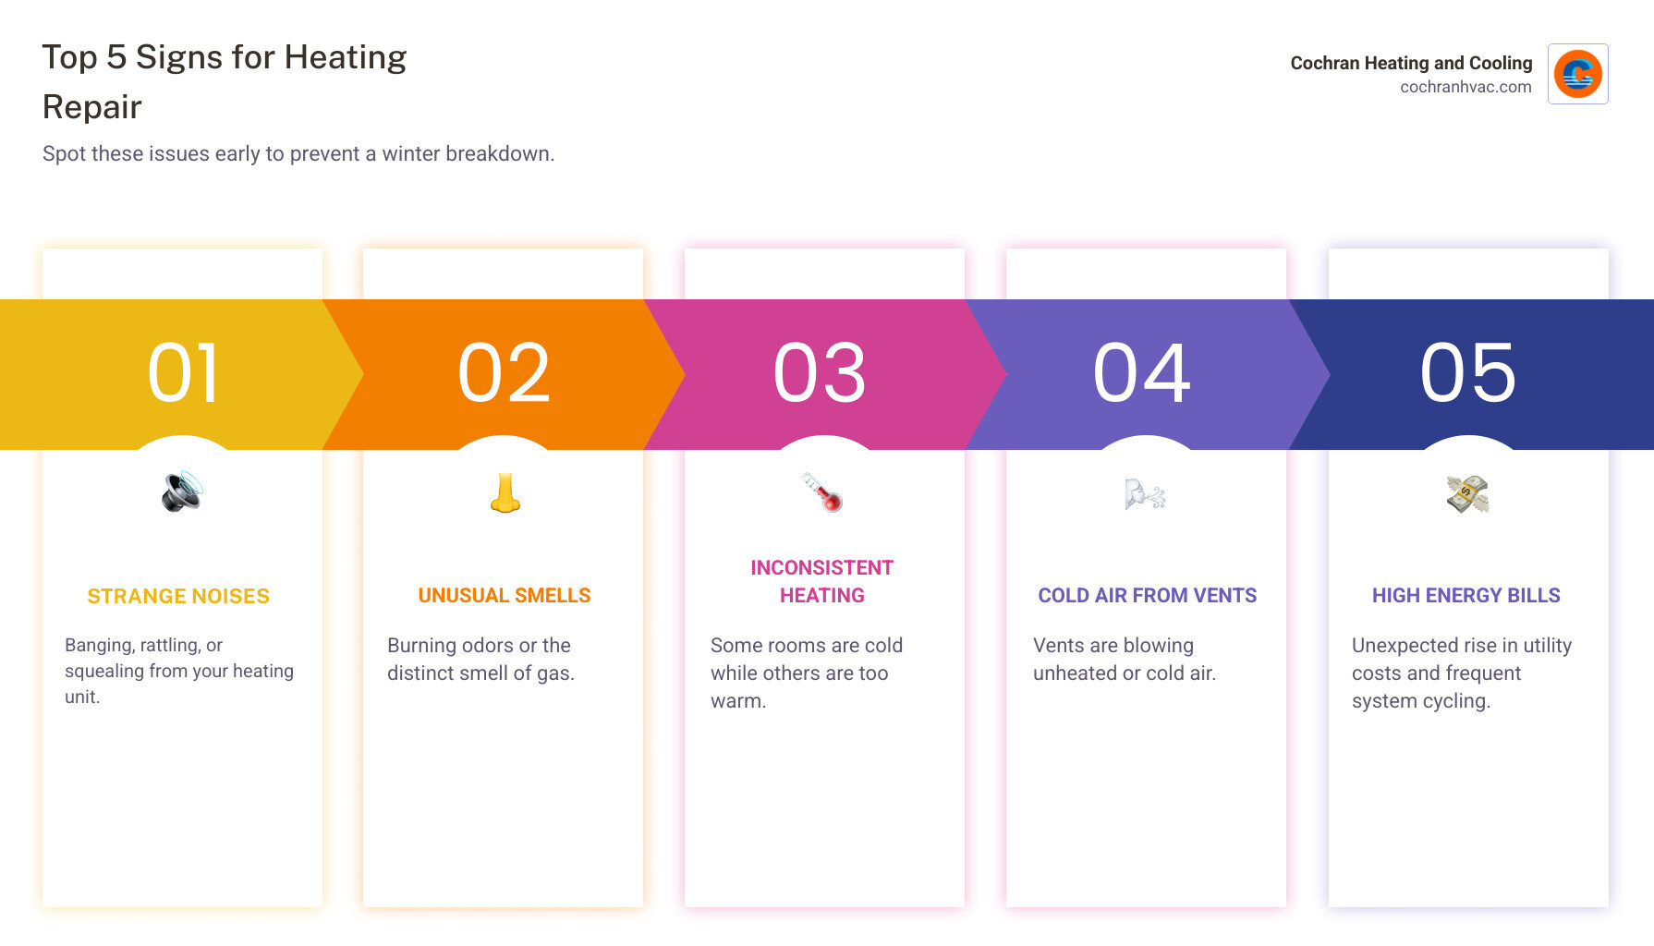Click the Cochran Heating and Cooling name
Screen dimensions: 1654x946
click(1411, 63)
